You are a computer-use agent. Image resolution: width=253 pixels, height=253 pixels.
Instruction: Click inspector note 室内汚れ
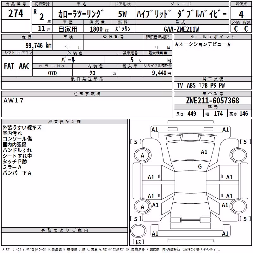click(x=12, y=133)
